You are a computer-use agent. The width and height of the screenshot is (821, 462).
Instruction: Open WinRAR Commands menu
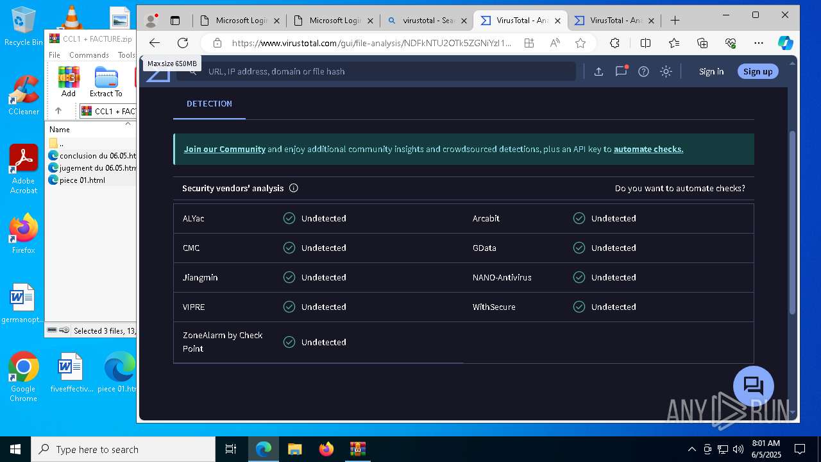89,55
